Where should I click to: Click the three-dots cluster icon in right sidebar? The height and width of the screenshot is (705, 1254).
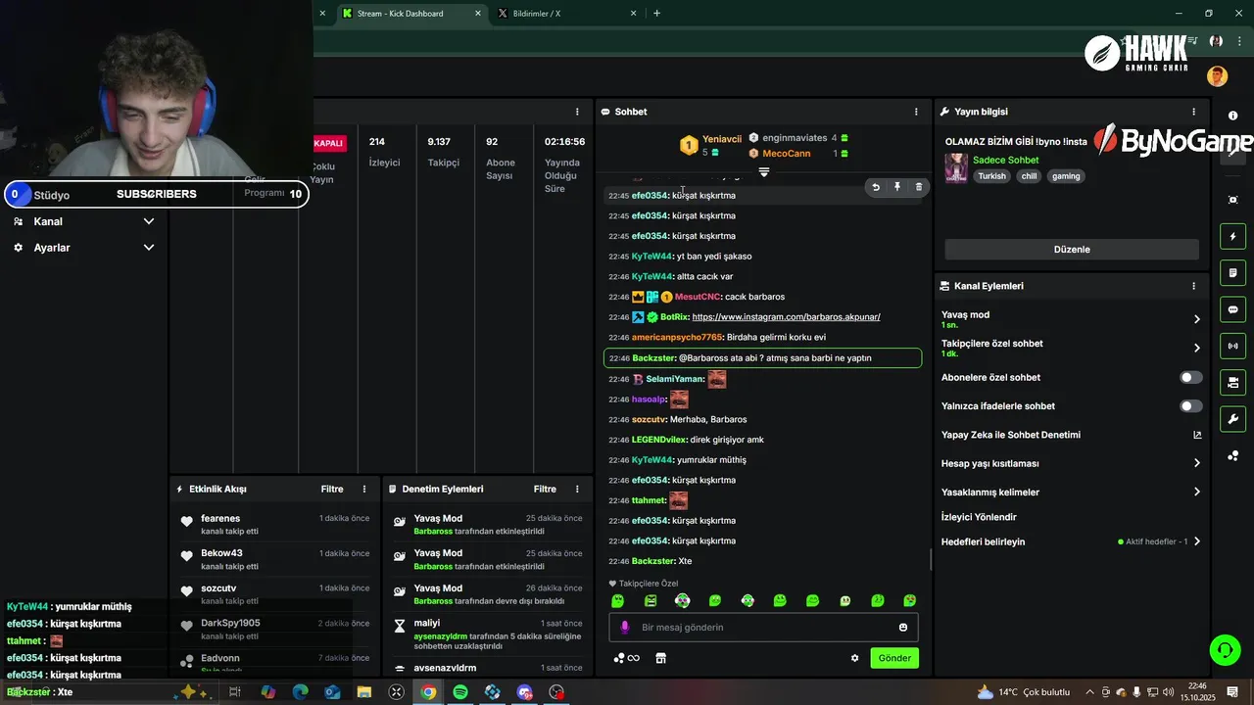[1233, 456]
